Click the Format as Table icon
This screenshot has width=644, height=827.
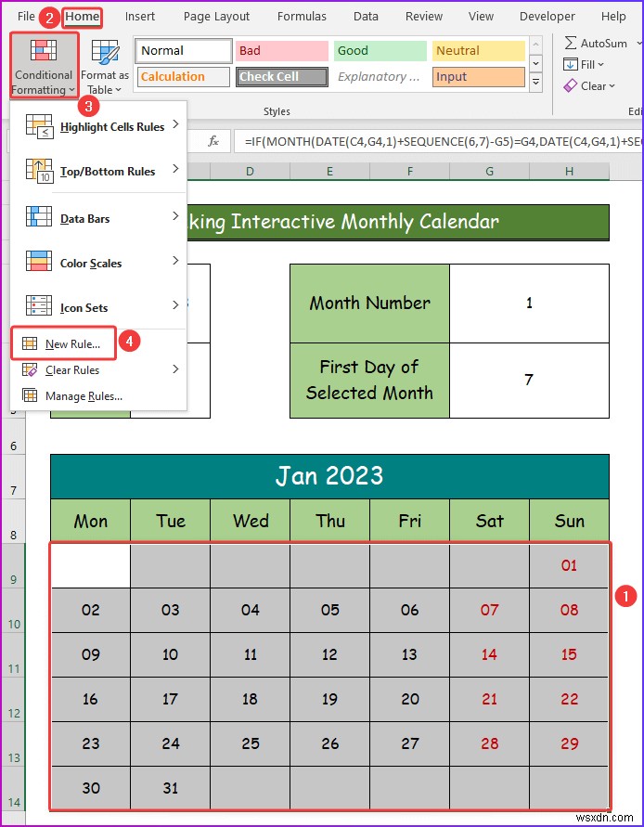105,53
